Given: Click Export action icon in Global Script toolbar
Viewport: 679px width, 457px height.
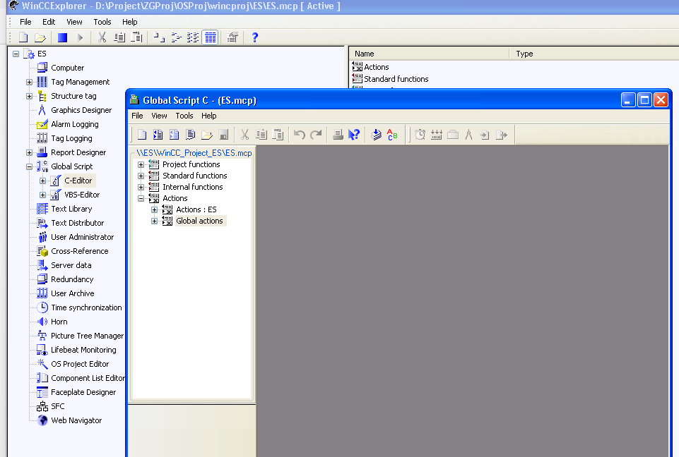Looking at the screenshot, I should (x=502, y=135).
